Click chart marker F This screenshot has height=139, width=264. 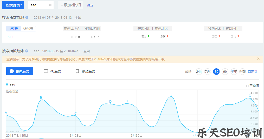tap(171, 94)
